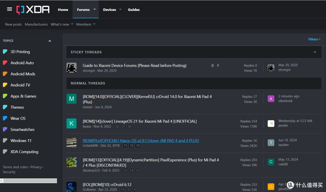Jump to page 28 of LineageOS thread

tap(129, 126)
